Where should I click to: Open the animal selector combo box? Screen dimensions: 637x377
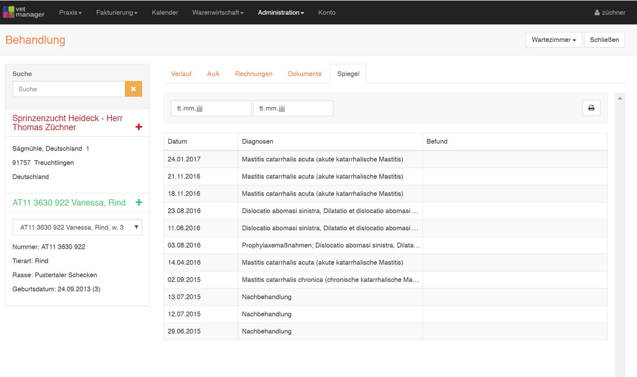tap(77, 228)
